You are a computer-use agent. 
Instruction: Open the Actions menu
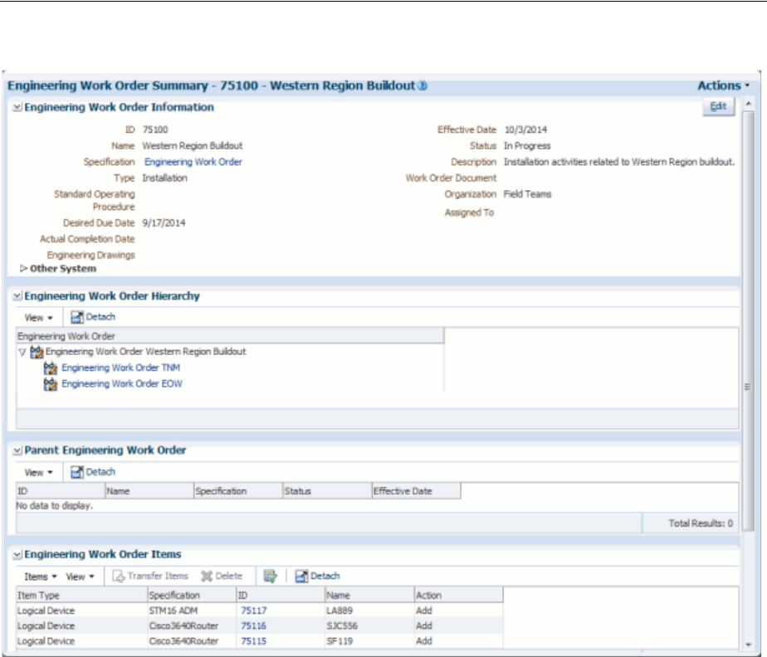click(723, 85)
